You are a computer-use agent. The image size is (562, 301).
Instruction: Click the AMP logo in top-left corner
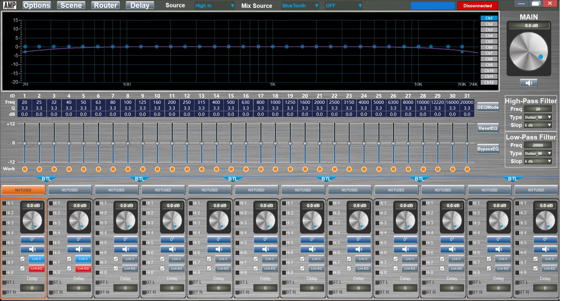click(x=10, y=5)
